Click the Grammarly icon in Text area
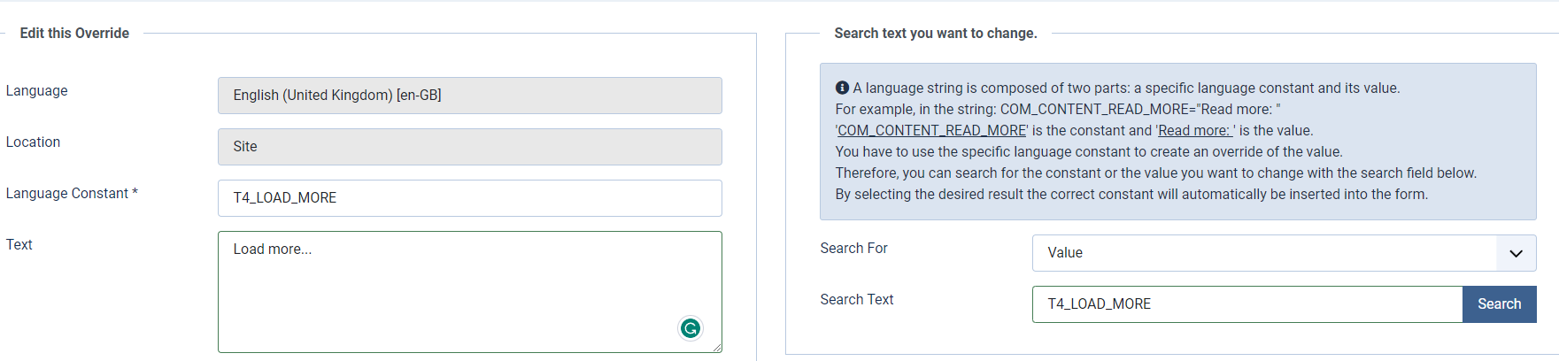Image resolution: width=1559 pixels, height=361 pixels. tap(690, 328)
